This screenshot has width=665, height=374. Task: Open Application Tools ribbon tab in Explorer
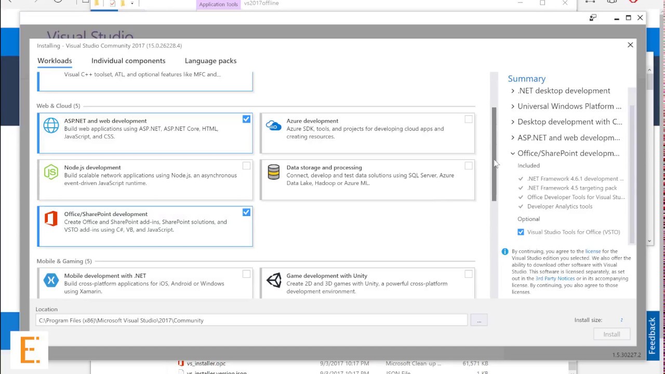pos(218,4)
